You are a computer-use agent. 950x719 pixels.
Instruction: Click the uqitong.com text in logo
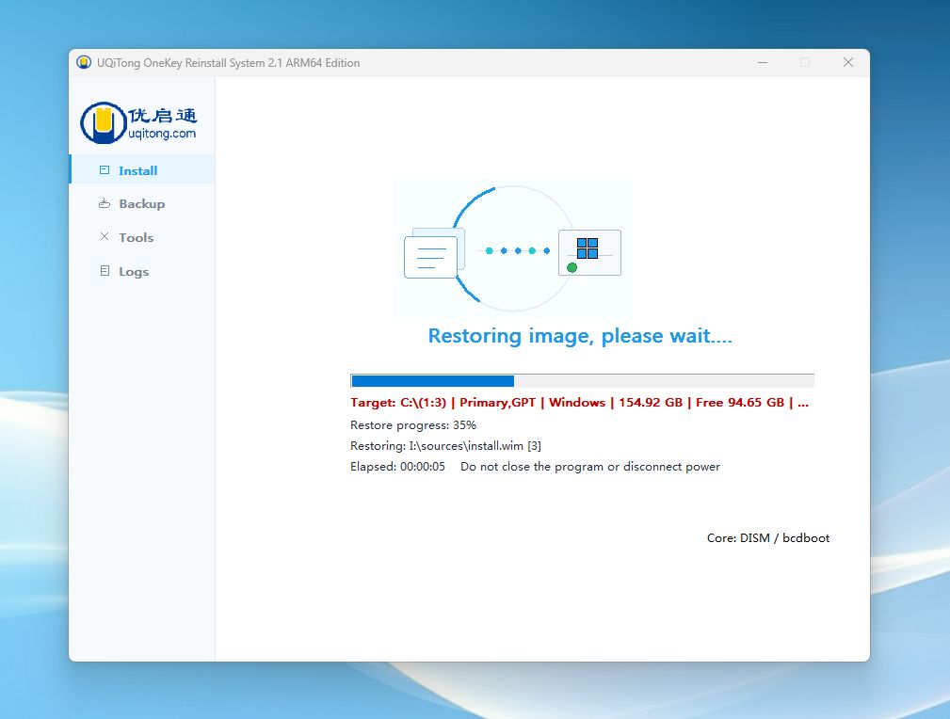[162, 134]
